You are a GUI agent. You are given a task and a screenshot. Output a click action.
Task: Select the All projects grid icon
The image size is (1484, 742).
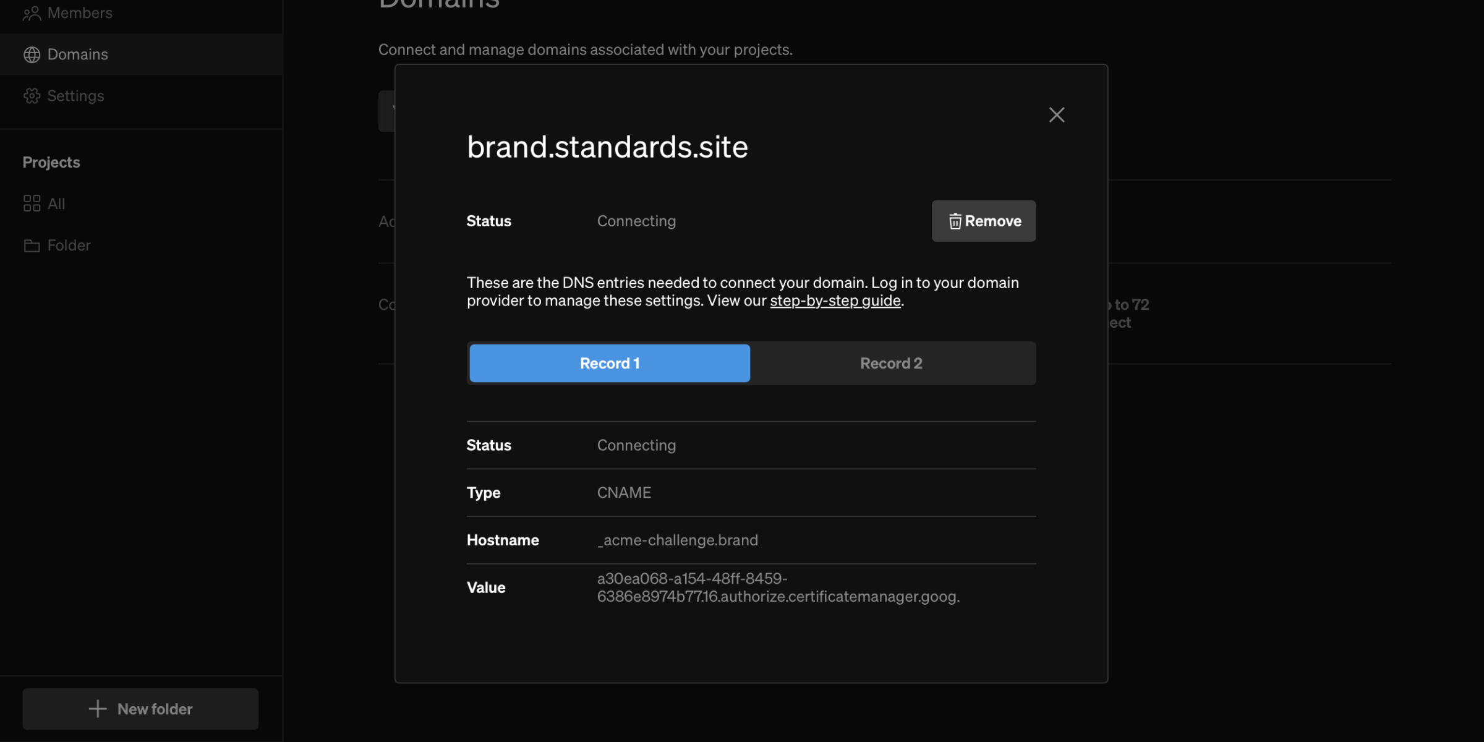click(x=33, y=203)
